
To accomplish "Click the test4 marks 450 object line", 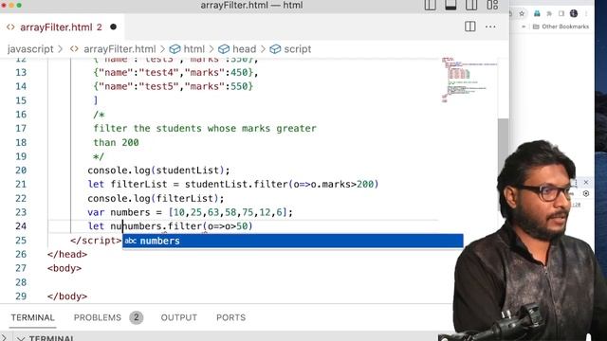I will 175,73.
